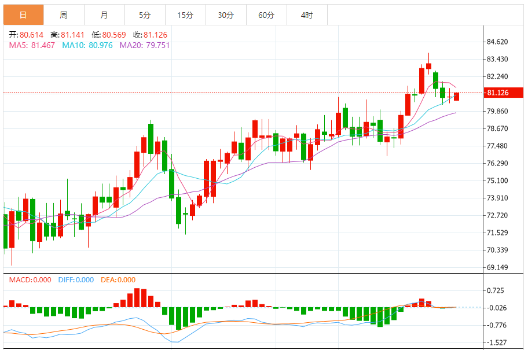Click the 69.149 price axis label
This screenshot has width=528, height=350.
coord(497,267)
